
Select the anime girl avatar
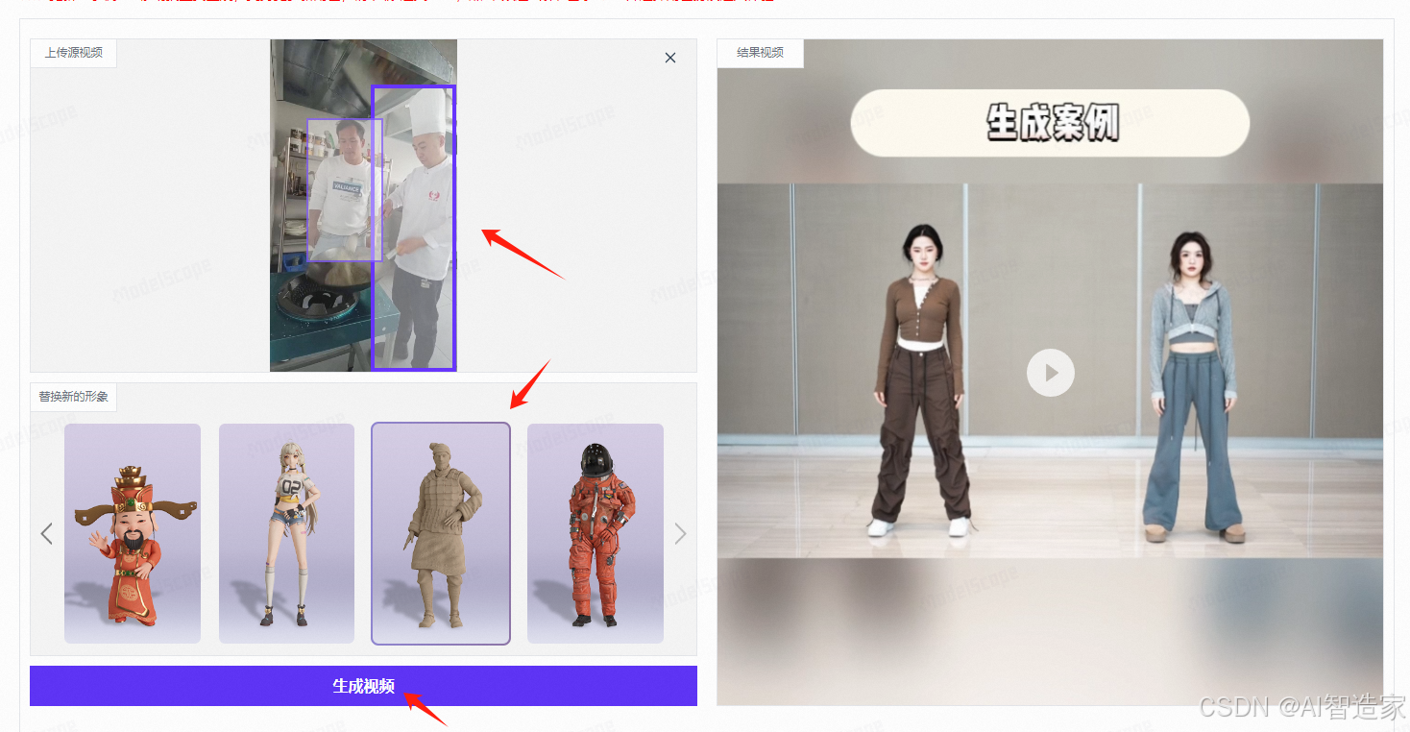click(286, 533)
